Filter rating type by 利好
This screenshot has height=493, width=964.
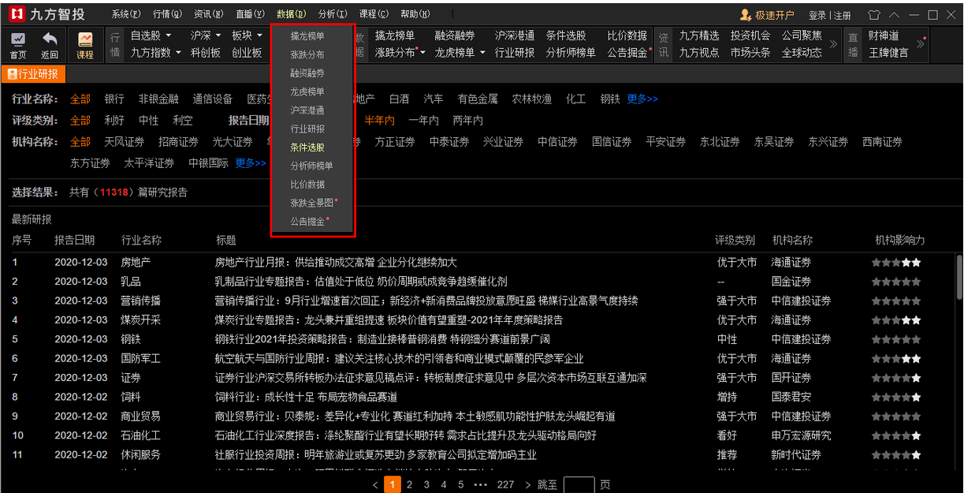114,121
